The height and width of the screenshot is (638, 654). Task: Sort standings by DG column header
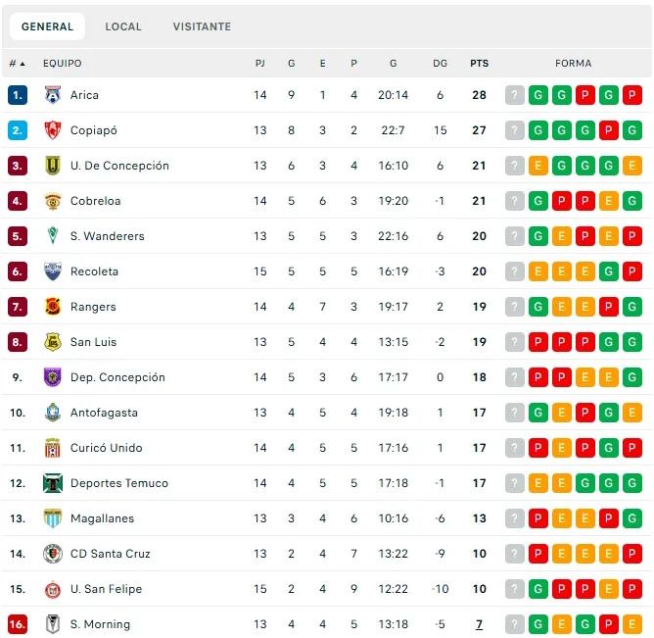(440, 64)
